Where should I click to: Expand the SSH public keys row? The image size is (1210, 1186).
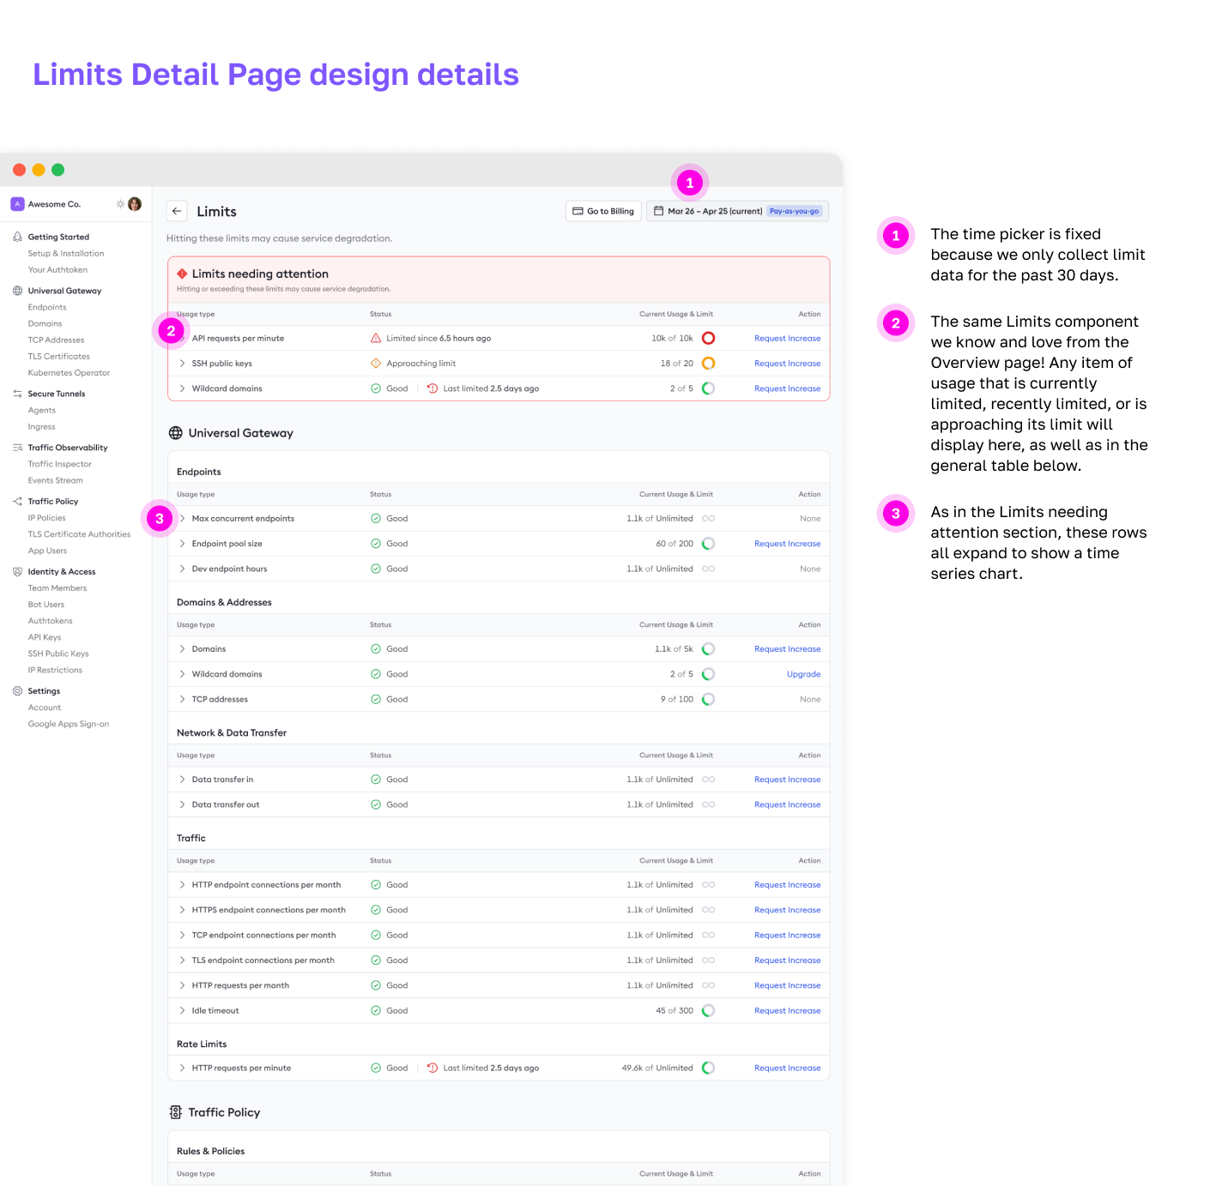pos(182,364)
